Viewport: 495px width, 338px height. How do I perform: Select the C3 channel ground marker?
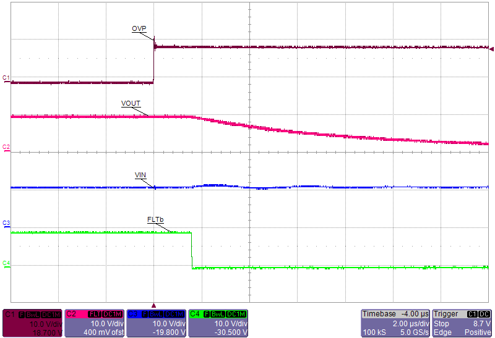[6, 222]
